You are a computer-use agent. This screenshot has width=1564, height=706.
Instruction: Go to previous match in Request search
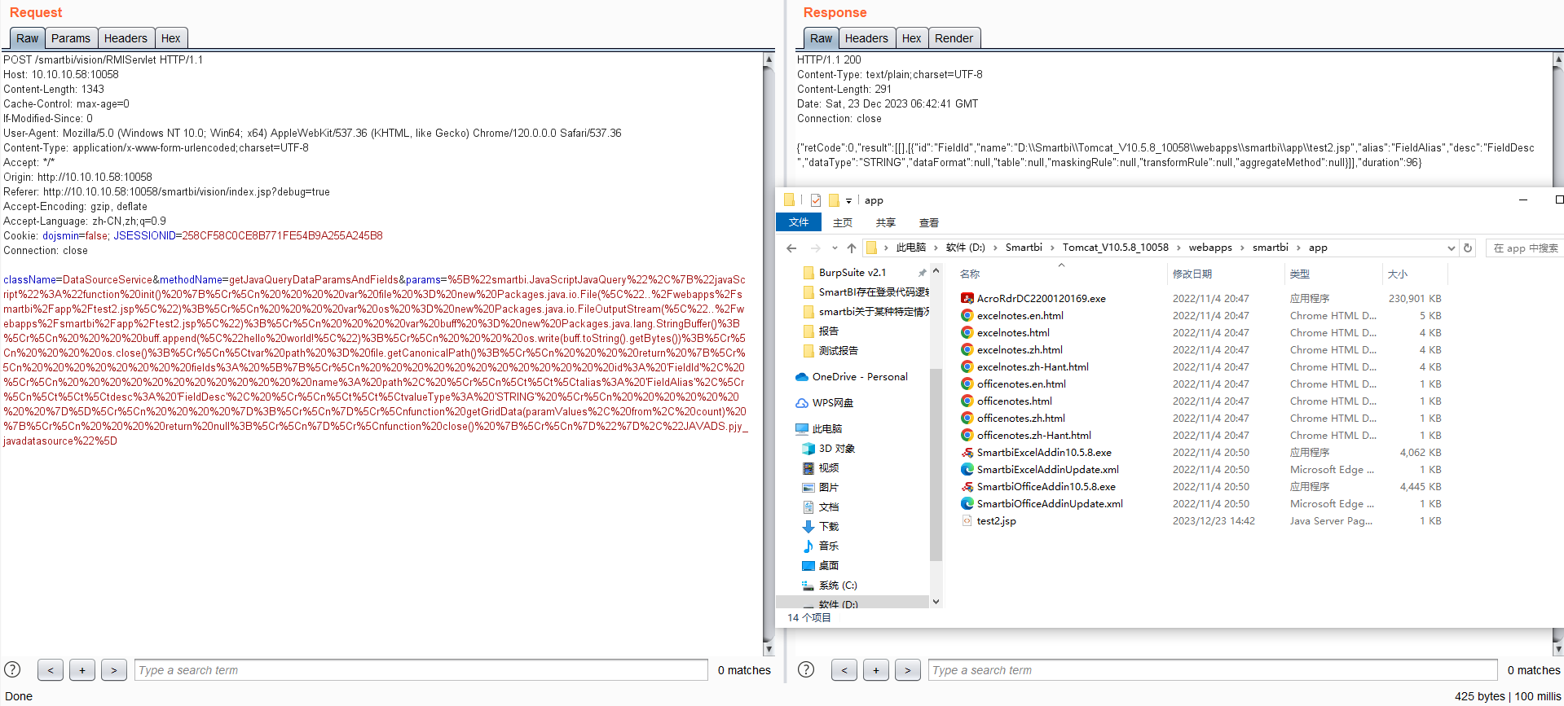(51, 670)
